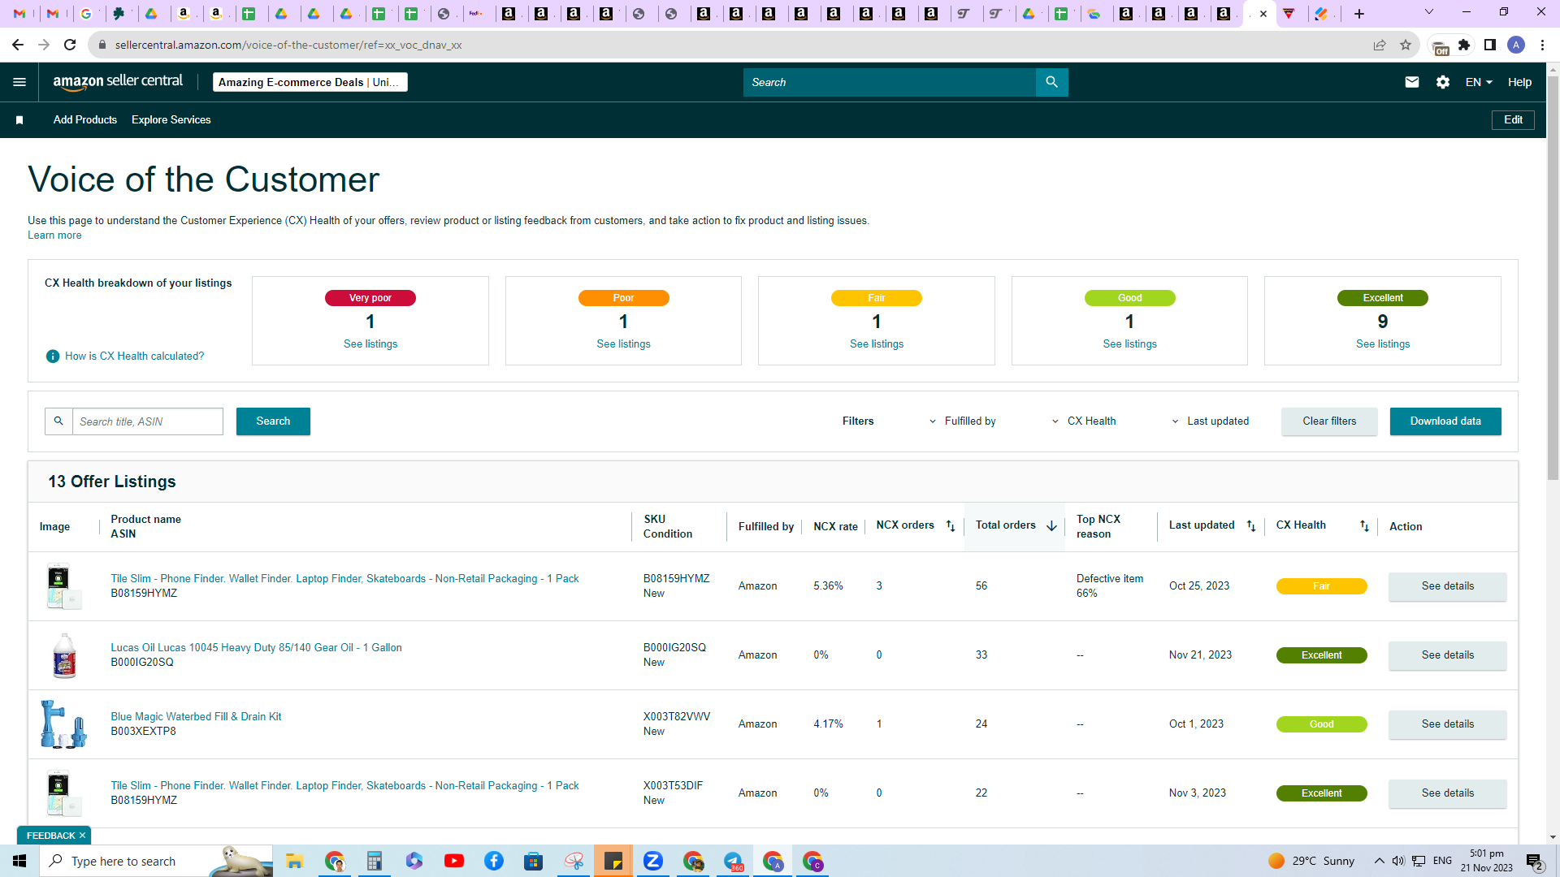Focus the top Seller Central search field

(x=889, y=82)
